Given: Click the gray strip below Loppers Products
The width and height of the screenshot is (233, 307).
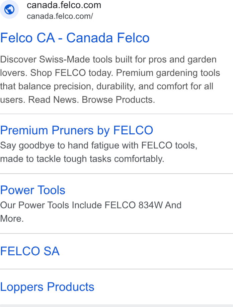Looking at the screenshot, I should pos(116,306).
